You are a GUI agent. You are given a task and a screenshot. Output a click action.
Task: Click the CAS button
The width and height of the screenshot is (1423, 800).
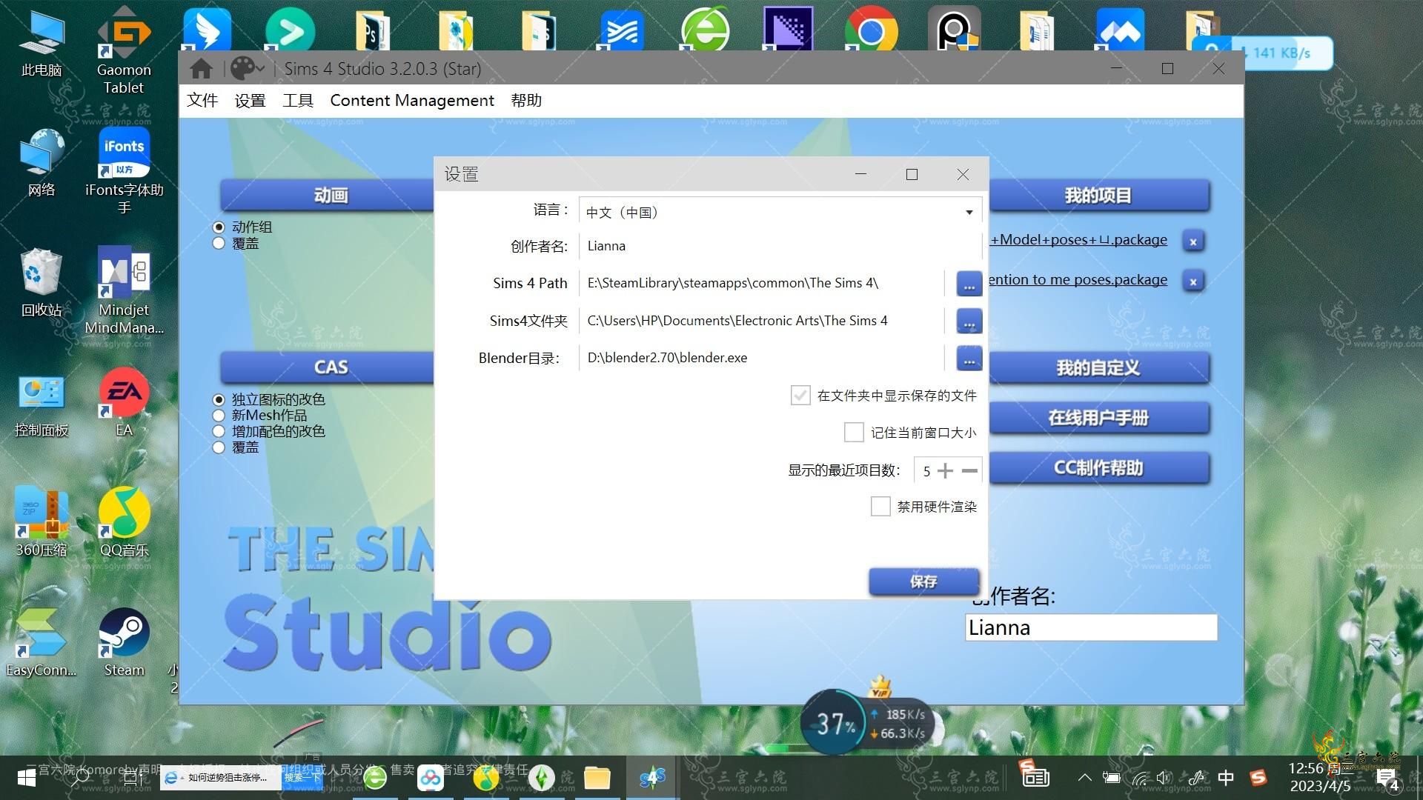[x=328, y=367]
